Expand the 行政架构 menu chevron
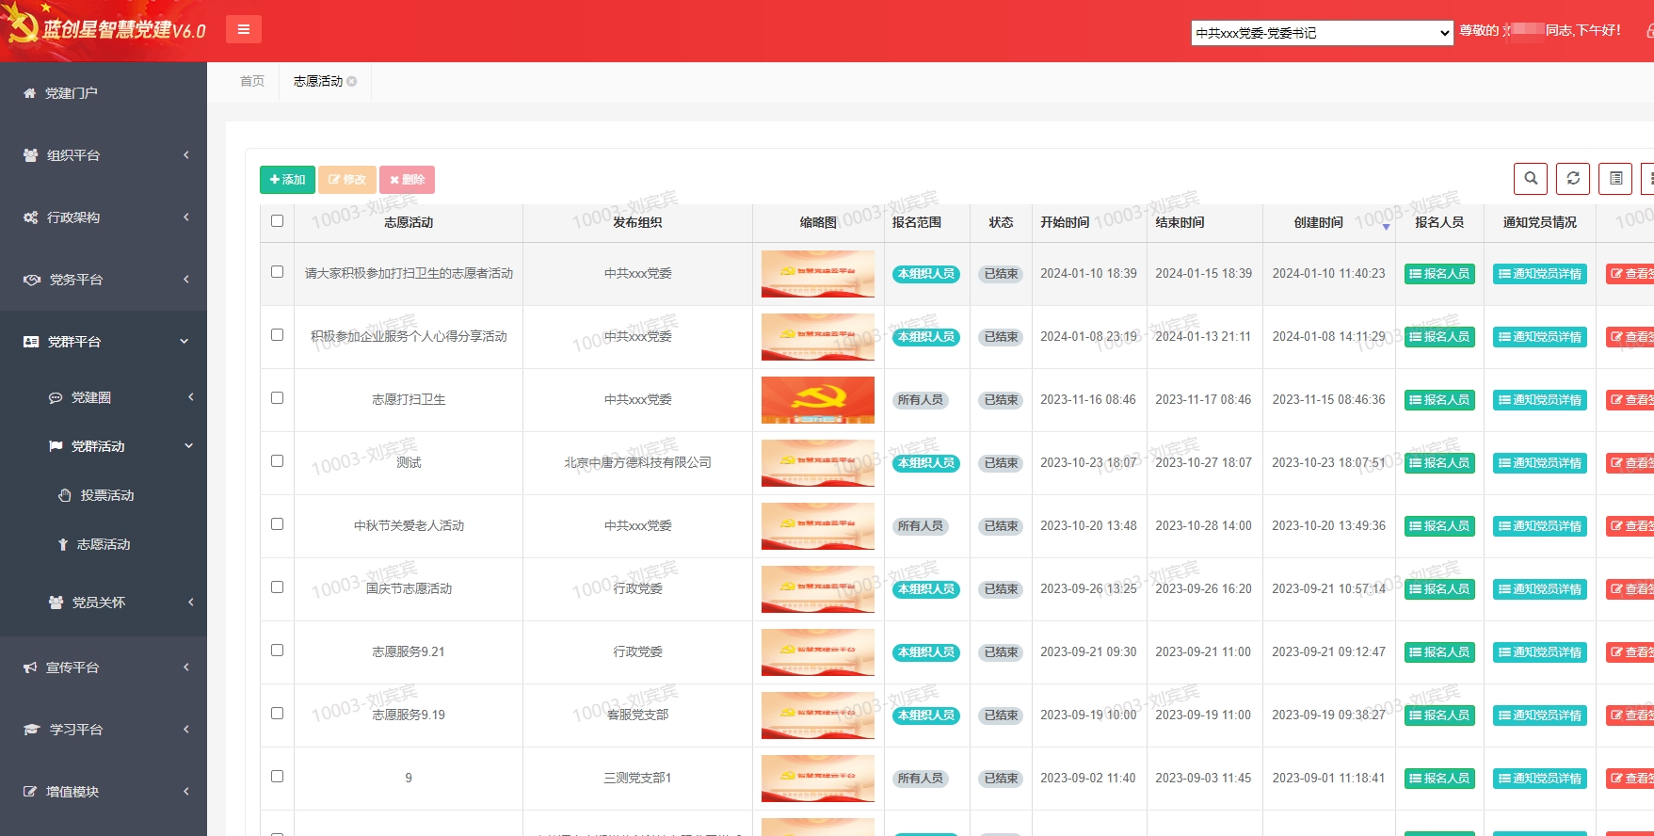Screen dimensions: 1654x836 [x=186, y=217]
